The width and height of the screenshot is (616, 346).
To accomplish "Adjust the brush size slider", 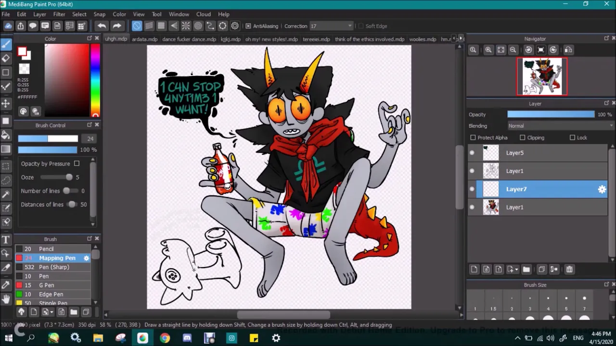I will click(x=48, y=139).
